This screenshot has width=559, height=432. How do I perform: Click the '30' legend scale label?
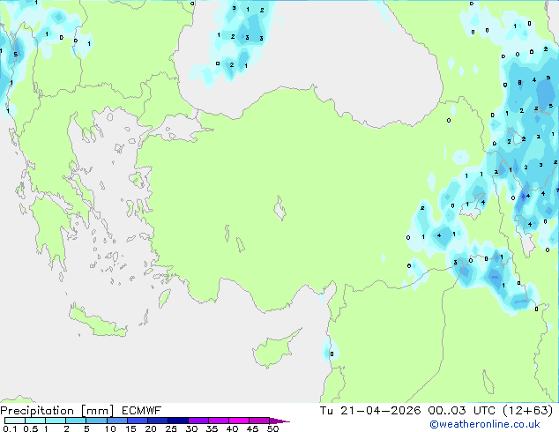click(191, 428)
